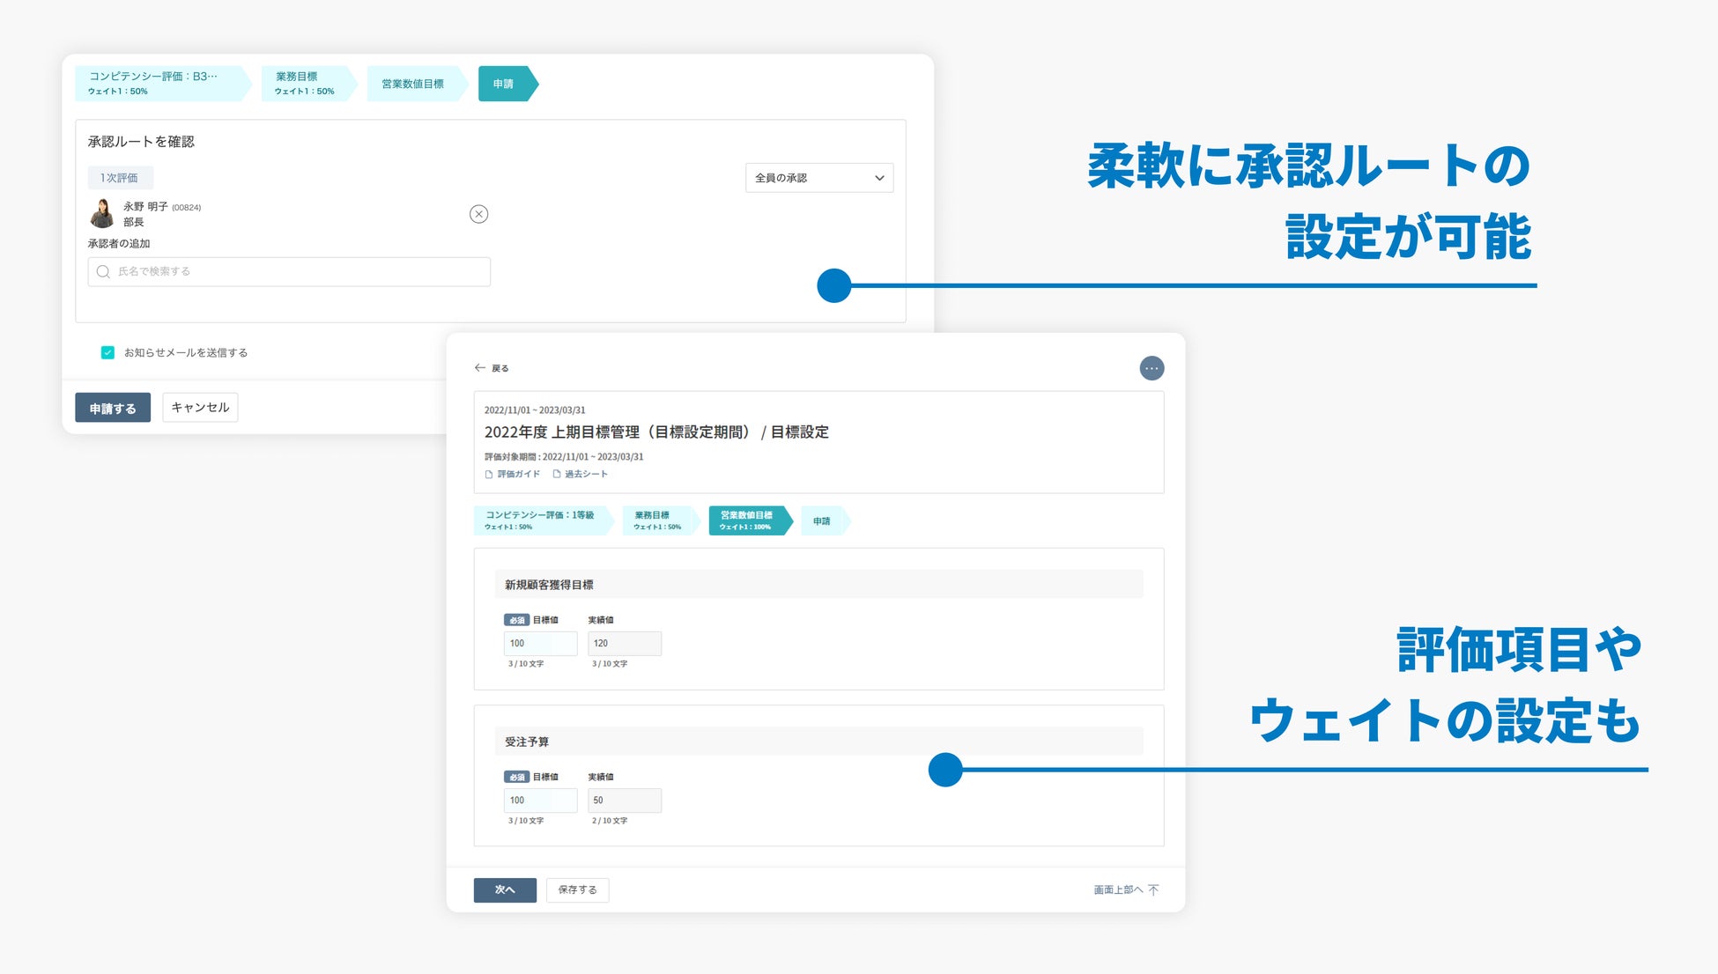Switch to 営業数値目標 ウェイト100% step
The width and height of the screenshot is (1718, 974).
coord(746,520)
